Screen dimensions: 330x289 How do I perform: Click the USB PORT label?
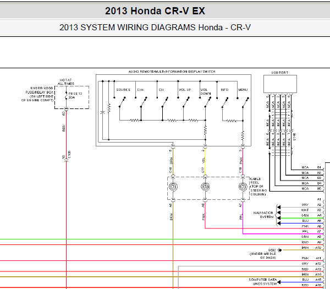pos(280,73)
